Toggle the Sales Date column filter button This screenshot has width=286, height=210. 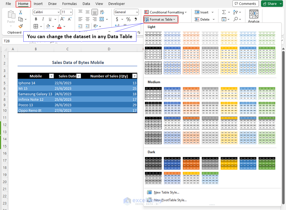pyautogui.click(x=78, y=76)
